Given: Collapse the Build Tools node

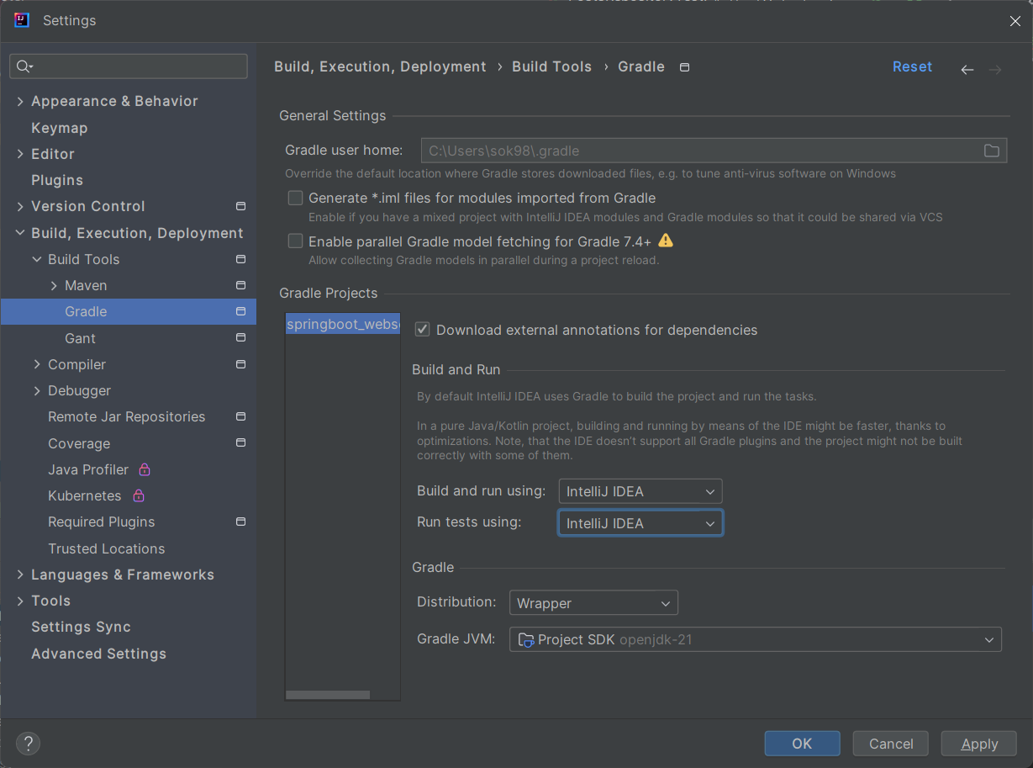Looking at the screenshot, I should [37, 259].
